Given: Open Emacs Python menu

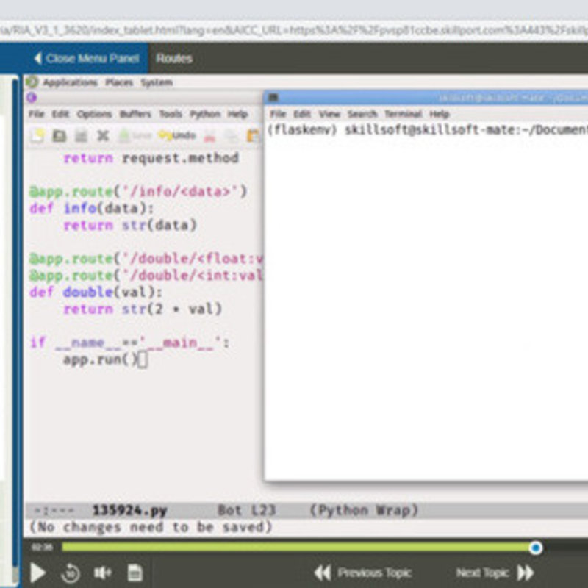Looking at the screenshot, I should [x=205, y=114].
